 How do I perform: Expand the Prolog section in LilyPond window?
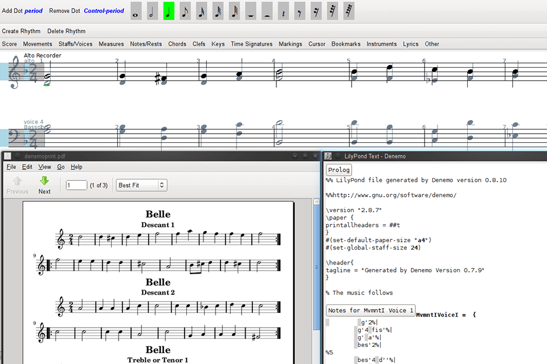(x=338, y=169)
